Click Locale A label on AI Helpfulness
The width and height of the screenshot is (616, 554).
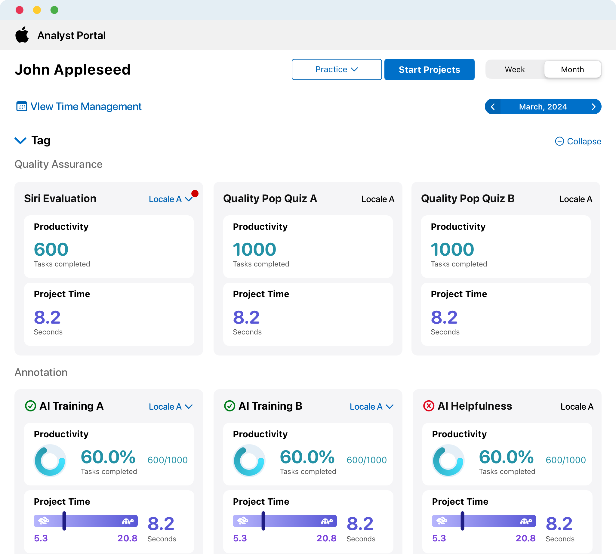point(577,407)
